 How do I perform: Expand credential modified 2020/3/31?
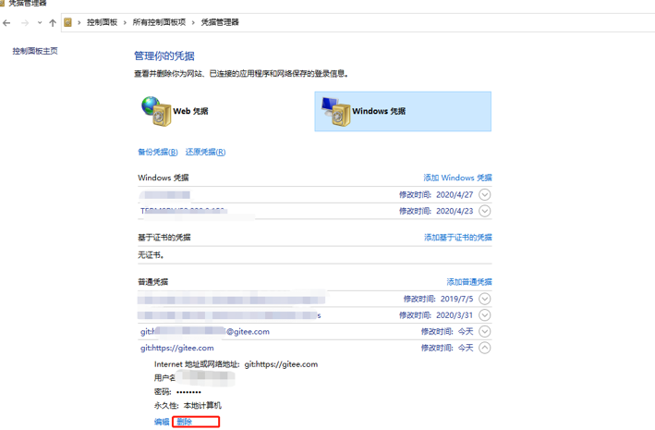[x=485, y=315]
